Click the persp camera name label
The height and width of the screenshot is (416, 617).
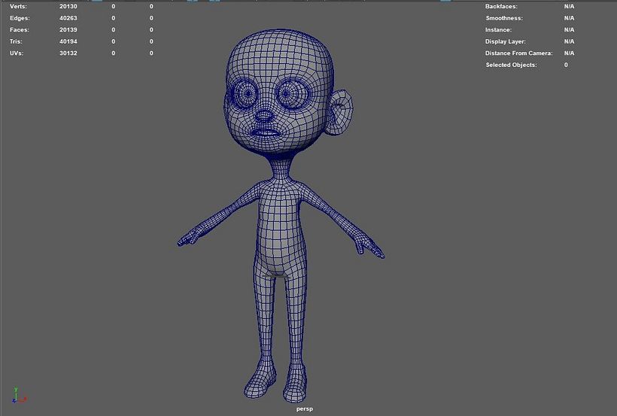304,408
